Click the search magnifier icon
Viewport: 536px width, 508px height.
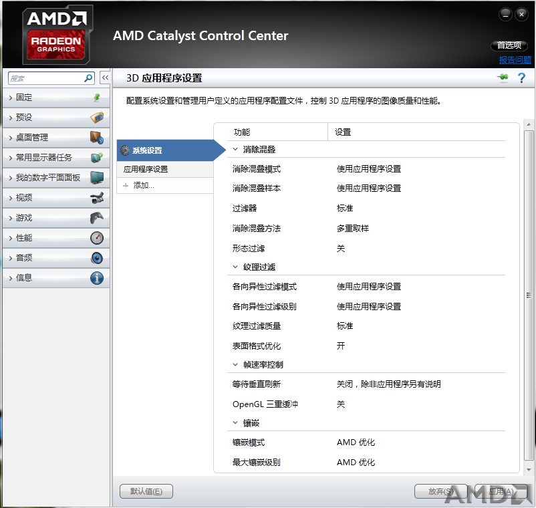pos(88,78)
